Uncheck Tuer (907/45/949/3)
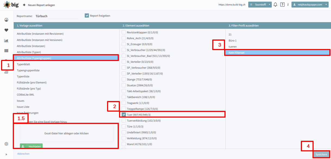 coord(124,115)
